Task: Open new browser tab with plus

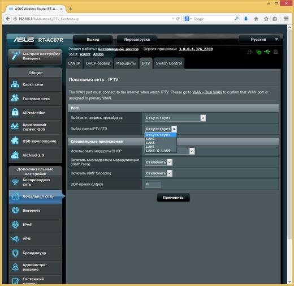Action: point(71,9)
